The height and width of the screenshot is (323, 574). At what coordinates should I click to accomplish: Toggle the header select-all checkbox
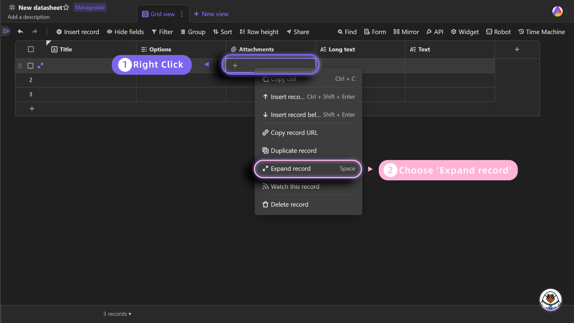tap(31, 49)
